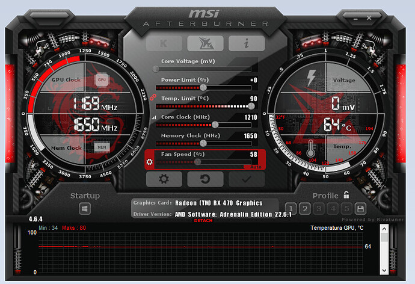Toggle the fan speed Auto button
Screen dimensions: 415x284
[256, 167]
